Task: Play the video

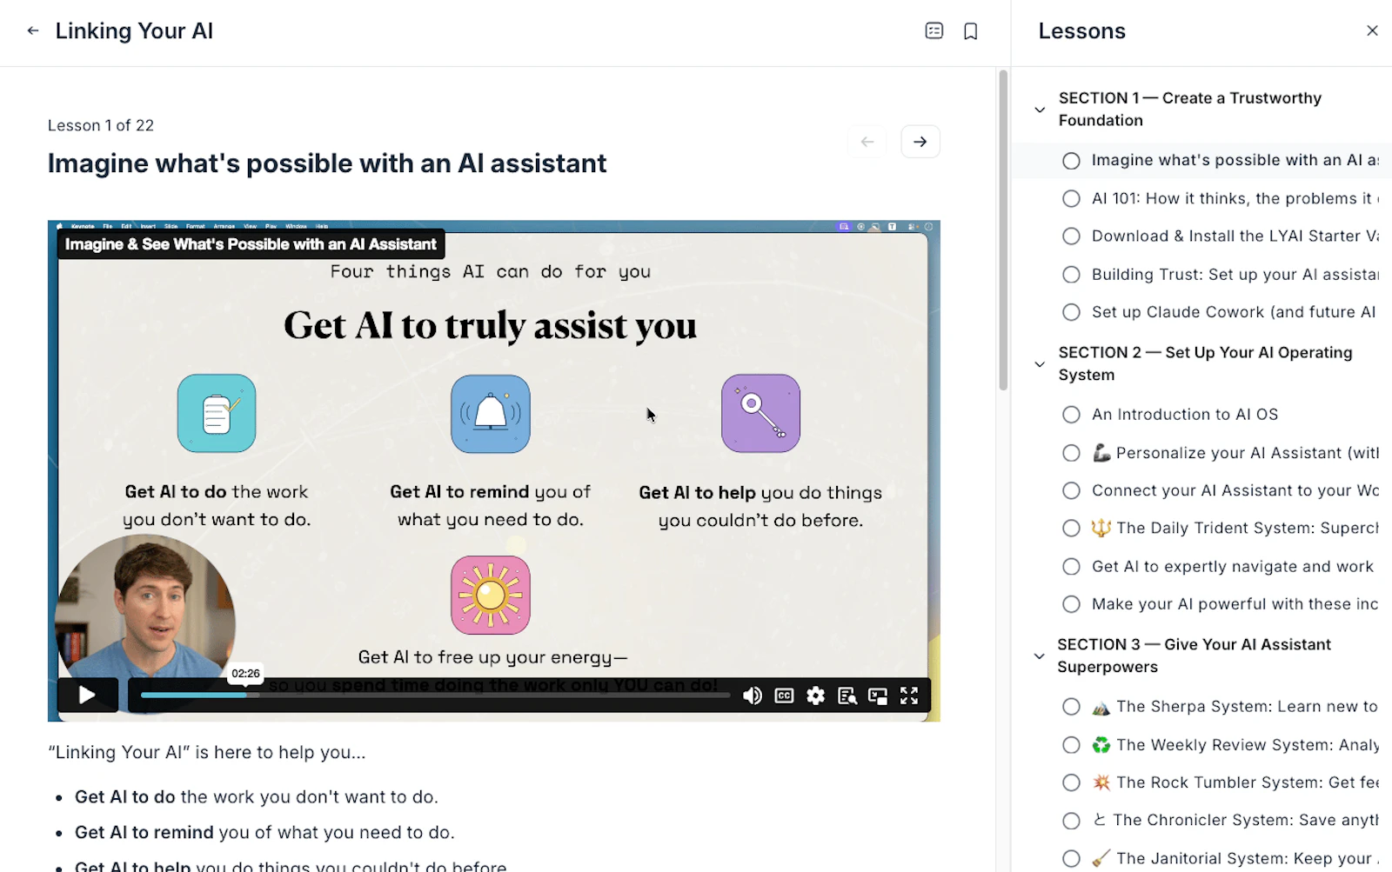Action: coord(87,695)
